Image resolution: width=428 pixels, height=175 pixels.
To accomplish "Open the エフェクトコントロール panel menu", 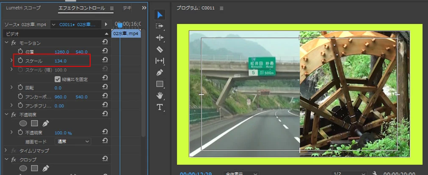I will coord(112,8).
